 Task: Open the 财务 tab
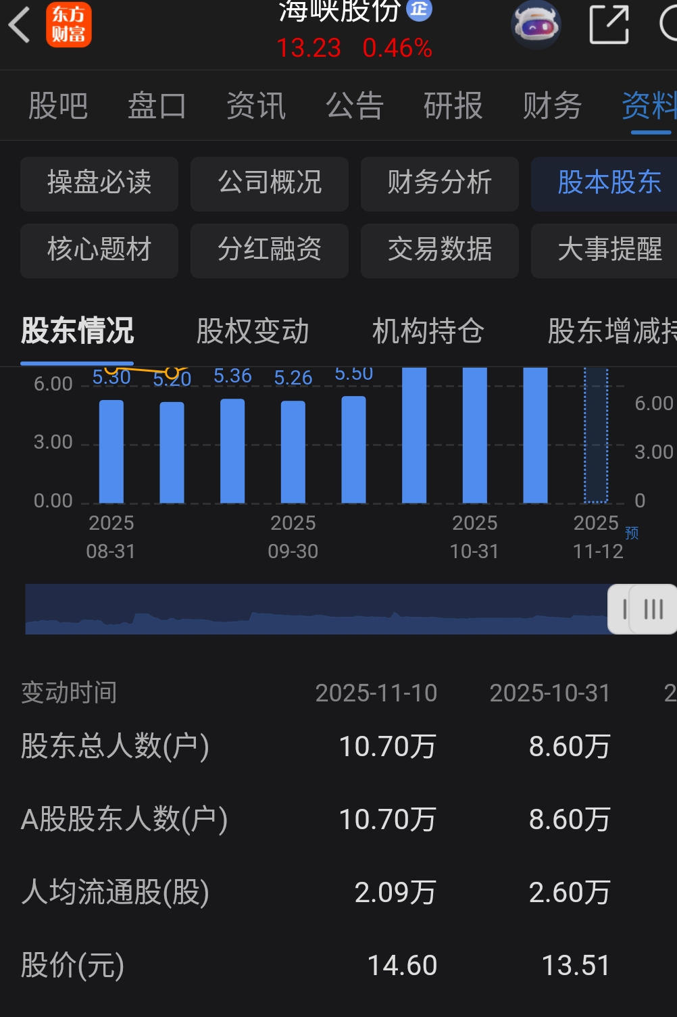click(552, 106)
